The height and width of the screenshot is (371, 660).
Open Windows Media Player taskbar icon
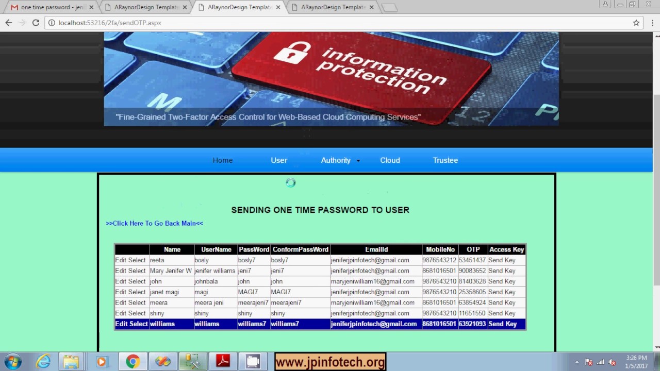coord(101,362)
